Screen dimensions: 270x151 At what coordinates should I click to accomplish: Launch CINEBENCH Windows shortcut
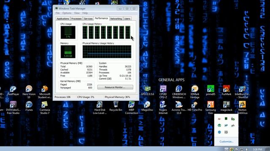[179, 92]
